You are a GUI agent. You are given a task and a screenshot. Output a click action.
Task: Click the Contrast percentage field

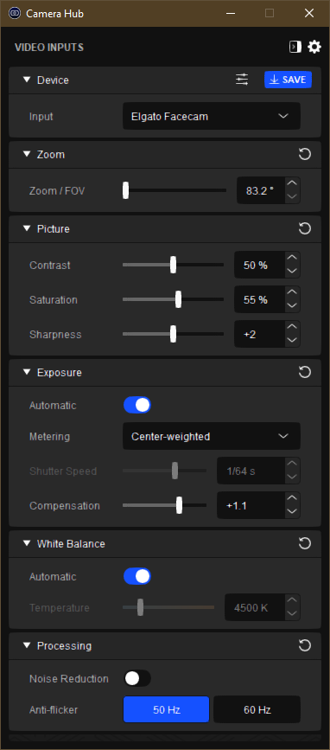[x=258, y=265]
